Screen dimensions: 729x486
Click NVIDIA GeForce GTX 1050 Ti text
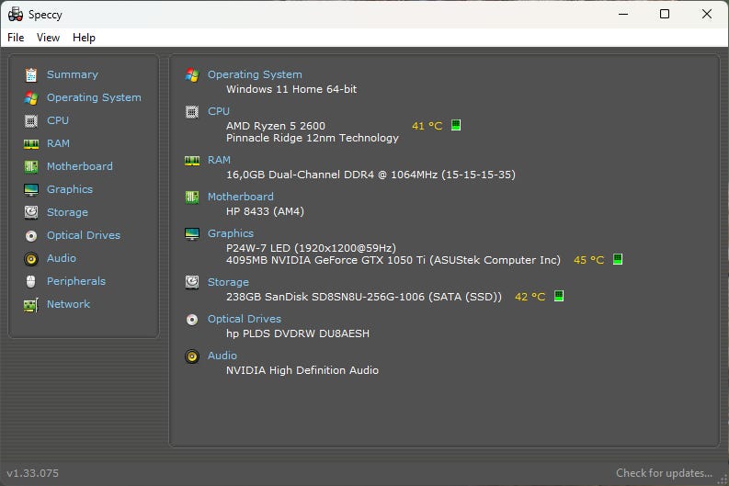pyautogui.click(x=393, y=260)
